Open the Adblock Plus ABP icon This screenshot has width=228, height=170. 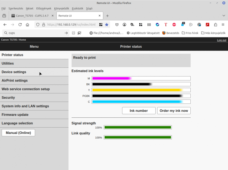click(x=174, y=25)
